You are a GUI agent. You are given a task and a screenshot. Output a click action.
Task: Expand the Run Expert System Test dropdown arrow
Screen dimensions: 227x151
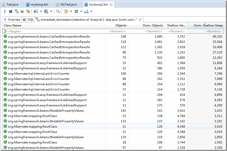(x=41, y=11)
